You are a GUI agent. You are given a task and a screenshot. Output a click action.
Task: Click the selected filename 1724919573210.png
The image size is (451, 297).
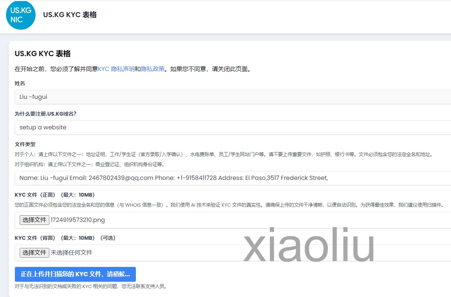78,220
